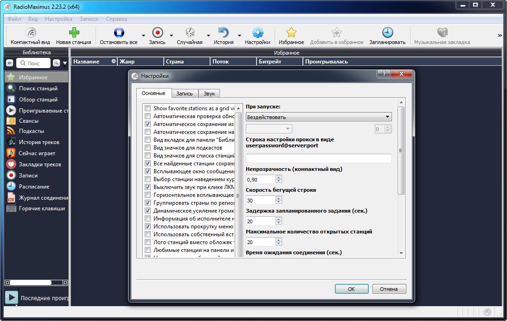Enable Лого станций вместо обложек checkbox

pyautogui.click(x=148, y=242)
